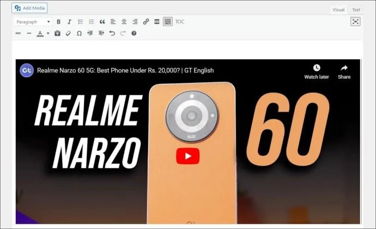The width and height of the screenshot is (376, 229).
Task: Insert a horizontal line
Action: click(29, 33)
